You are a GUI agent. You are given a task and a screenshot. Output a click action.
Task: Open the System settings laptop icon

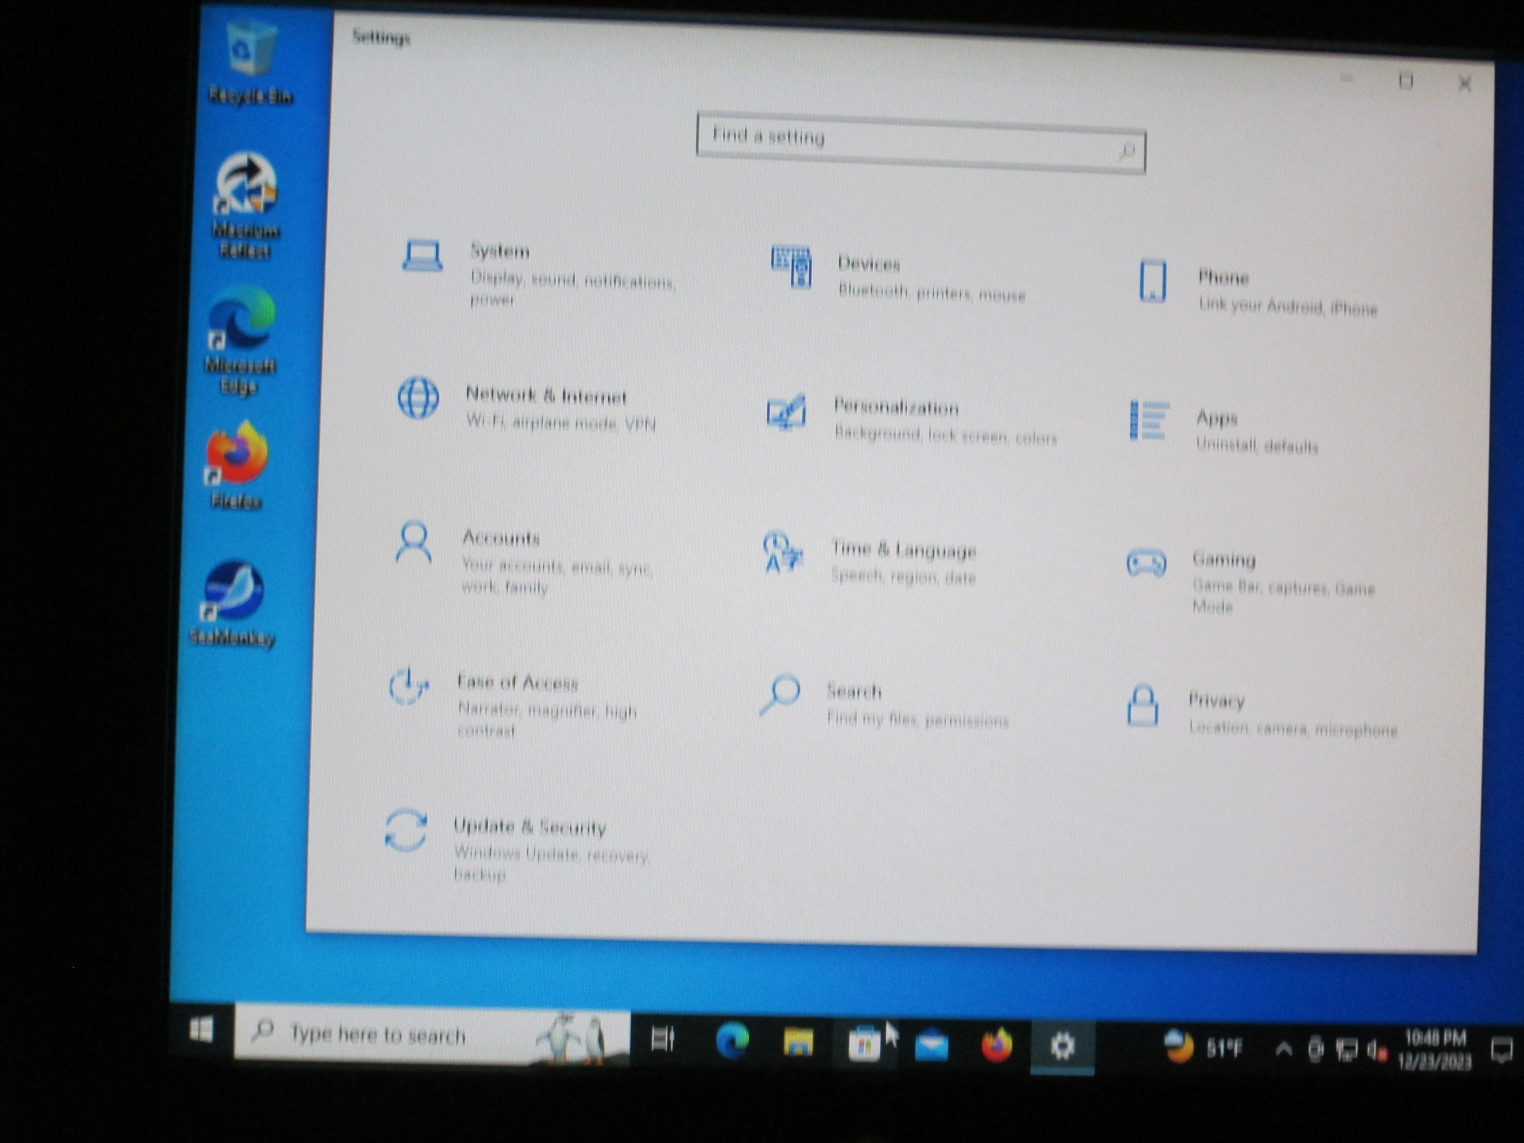tap(422, 256)
